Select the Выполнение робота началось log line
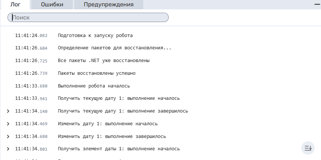The image size is (321, 160). tap(94, 86)
